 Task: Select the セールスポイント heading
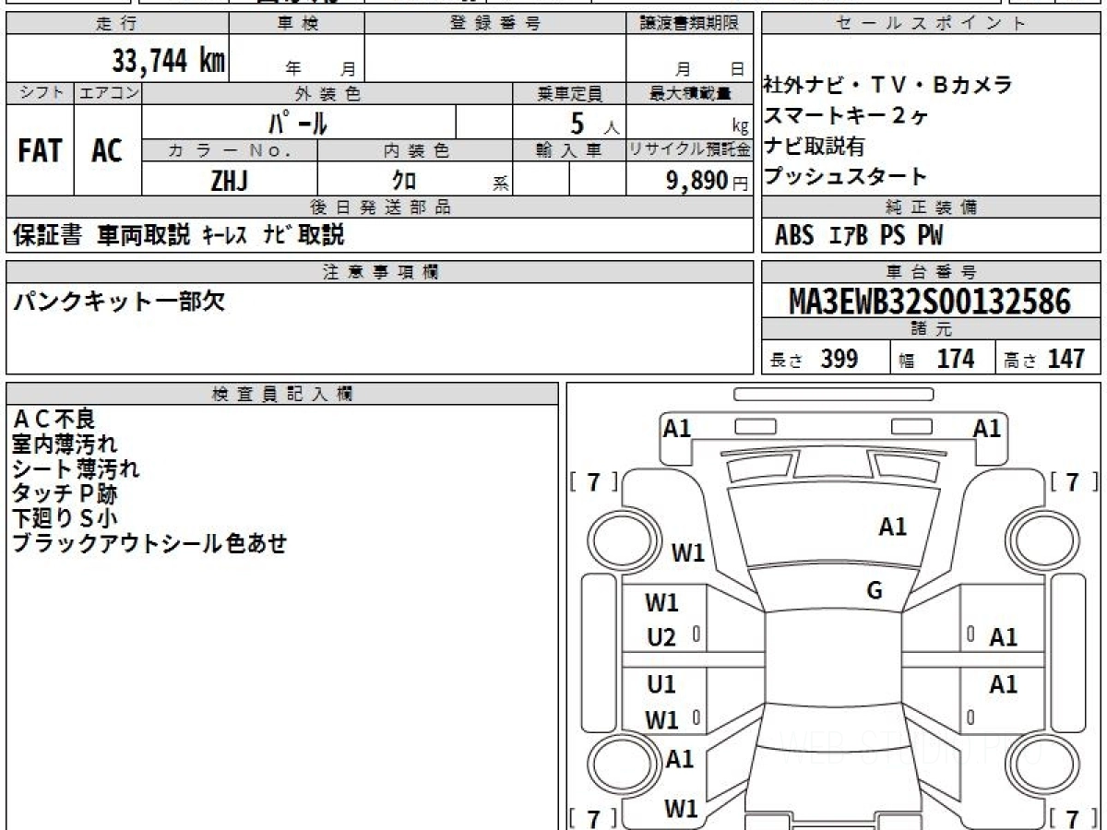931,24
